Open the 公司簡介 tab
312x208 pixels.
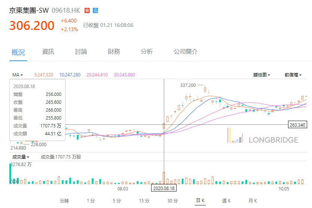[186, 52]
